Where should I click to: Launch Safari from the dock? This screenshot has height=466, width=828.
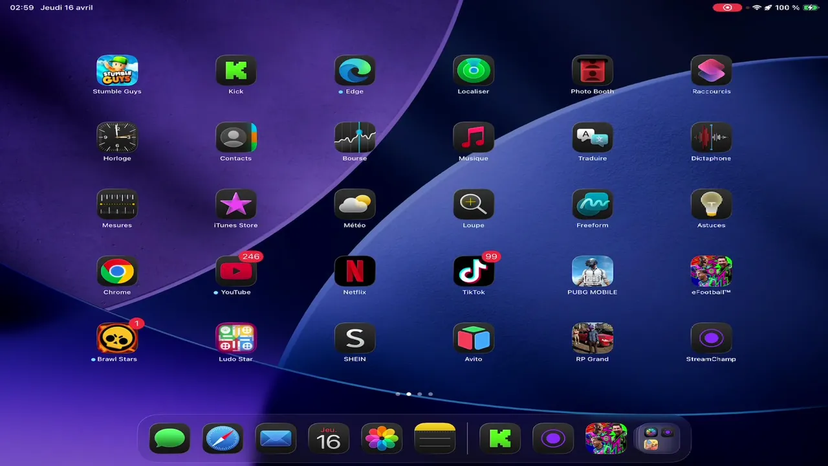point(223,439)
